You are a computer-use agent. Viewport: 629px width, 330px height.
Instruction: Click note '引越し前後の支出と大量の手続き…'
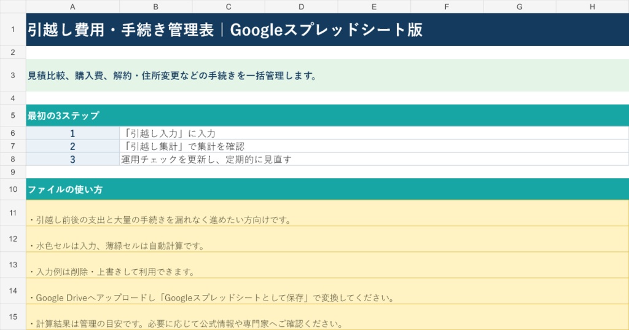[327, 213]
